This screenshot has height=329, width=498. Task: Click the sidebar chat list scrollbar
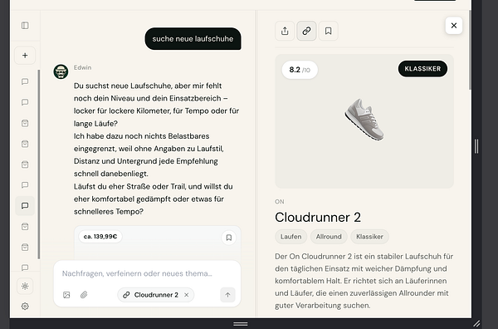(x=39, y=164)
